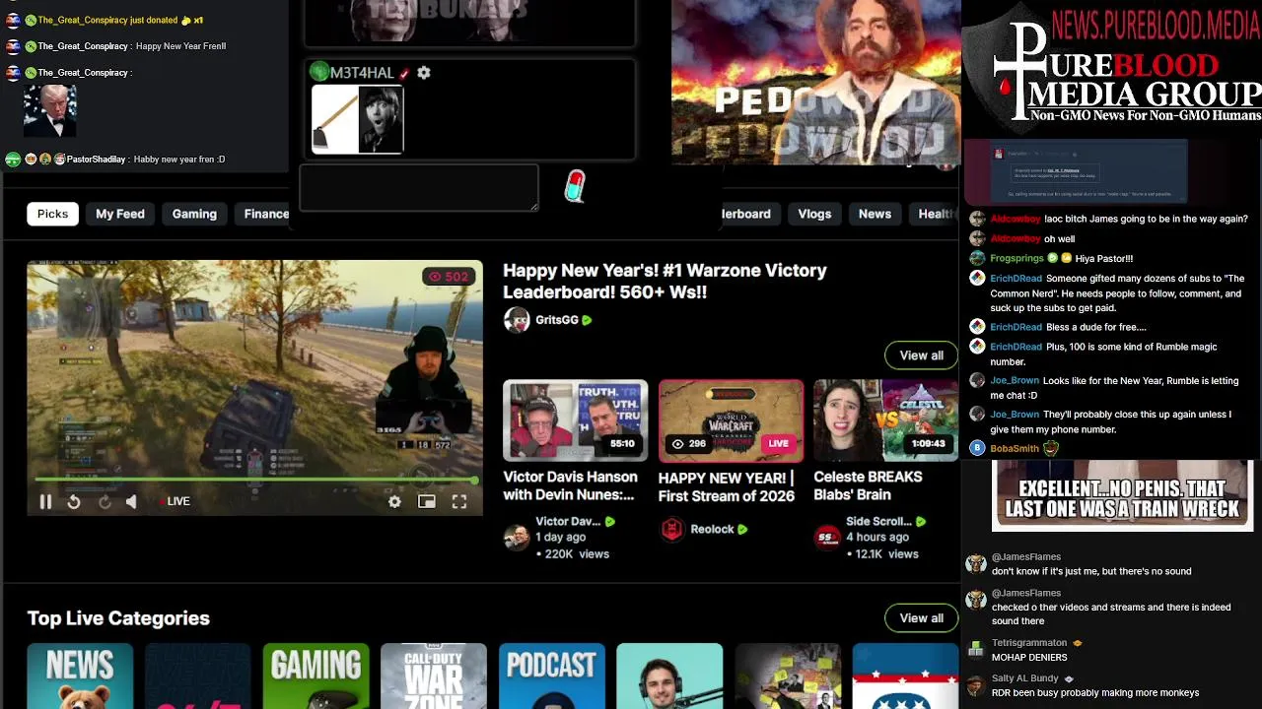Open the Finance category tab
Screen dimensions: 1262x709
(x=264, y=214)
